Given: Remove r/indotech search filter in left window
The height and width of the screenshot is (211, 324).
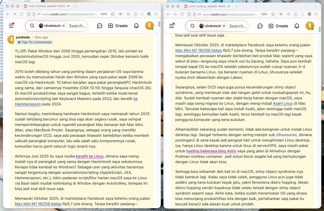Looking at the screenshot, I should 63,26.
